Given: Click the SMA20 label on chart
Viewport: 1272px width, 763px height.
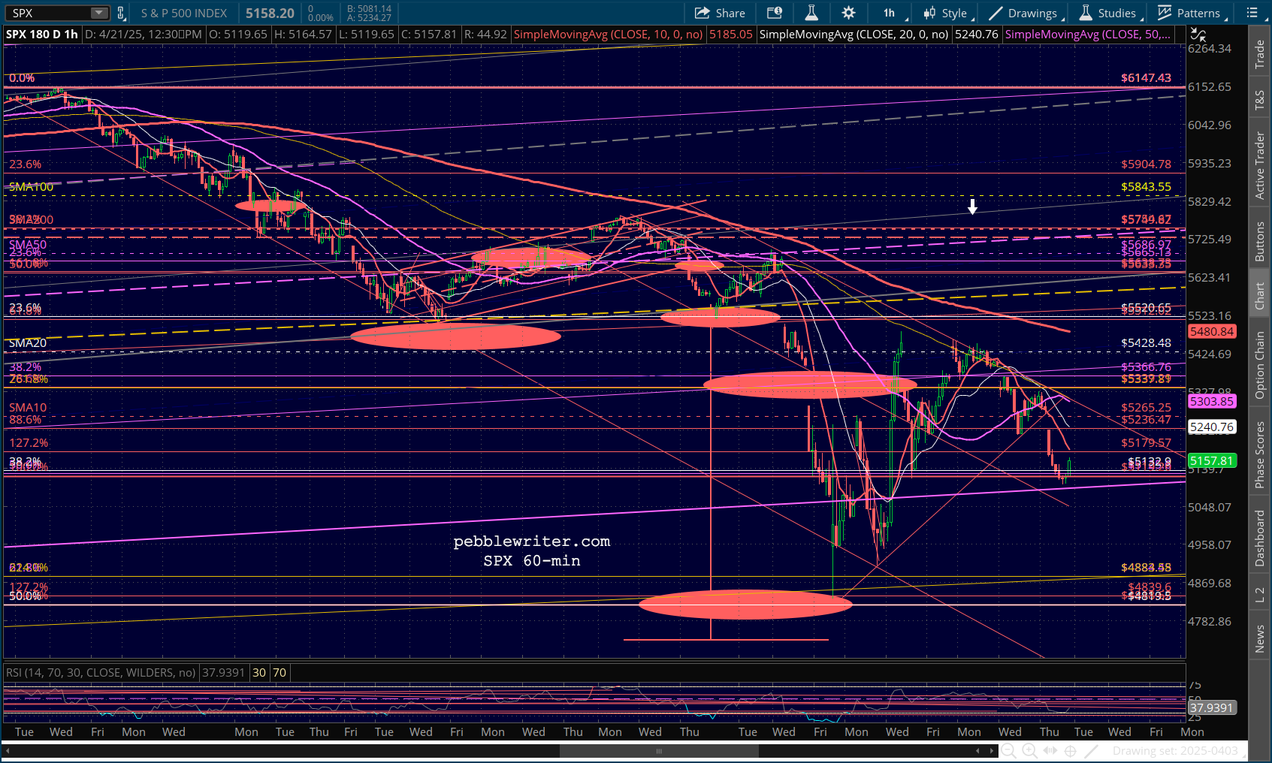Looking at the screenshot, I should [28, 343].
